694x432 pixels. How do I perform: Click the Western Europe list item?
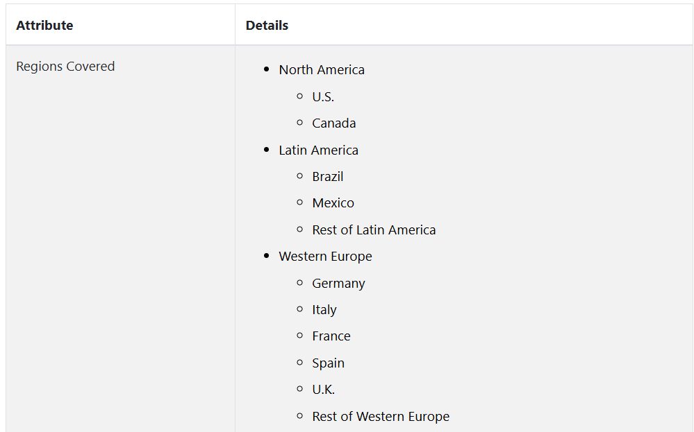pos(325,257)
